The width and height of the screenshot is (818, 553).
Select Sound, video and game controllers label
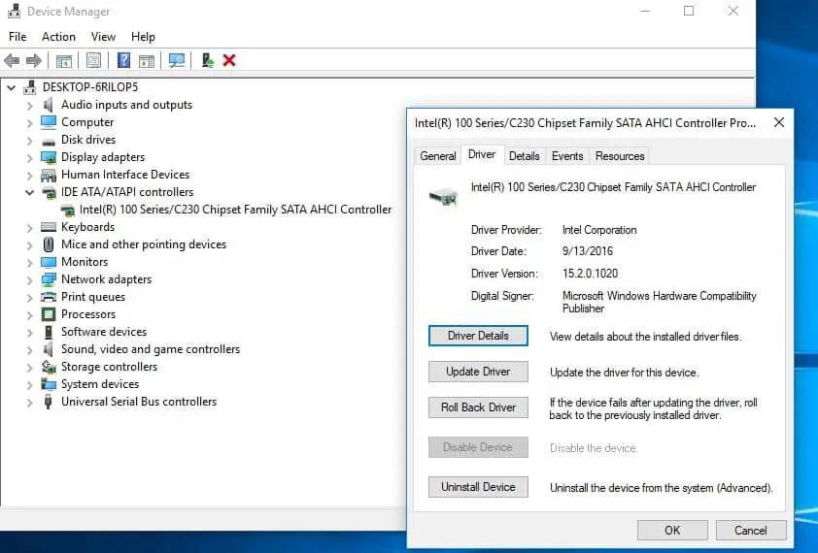(x=151, y=349)
